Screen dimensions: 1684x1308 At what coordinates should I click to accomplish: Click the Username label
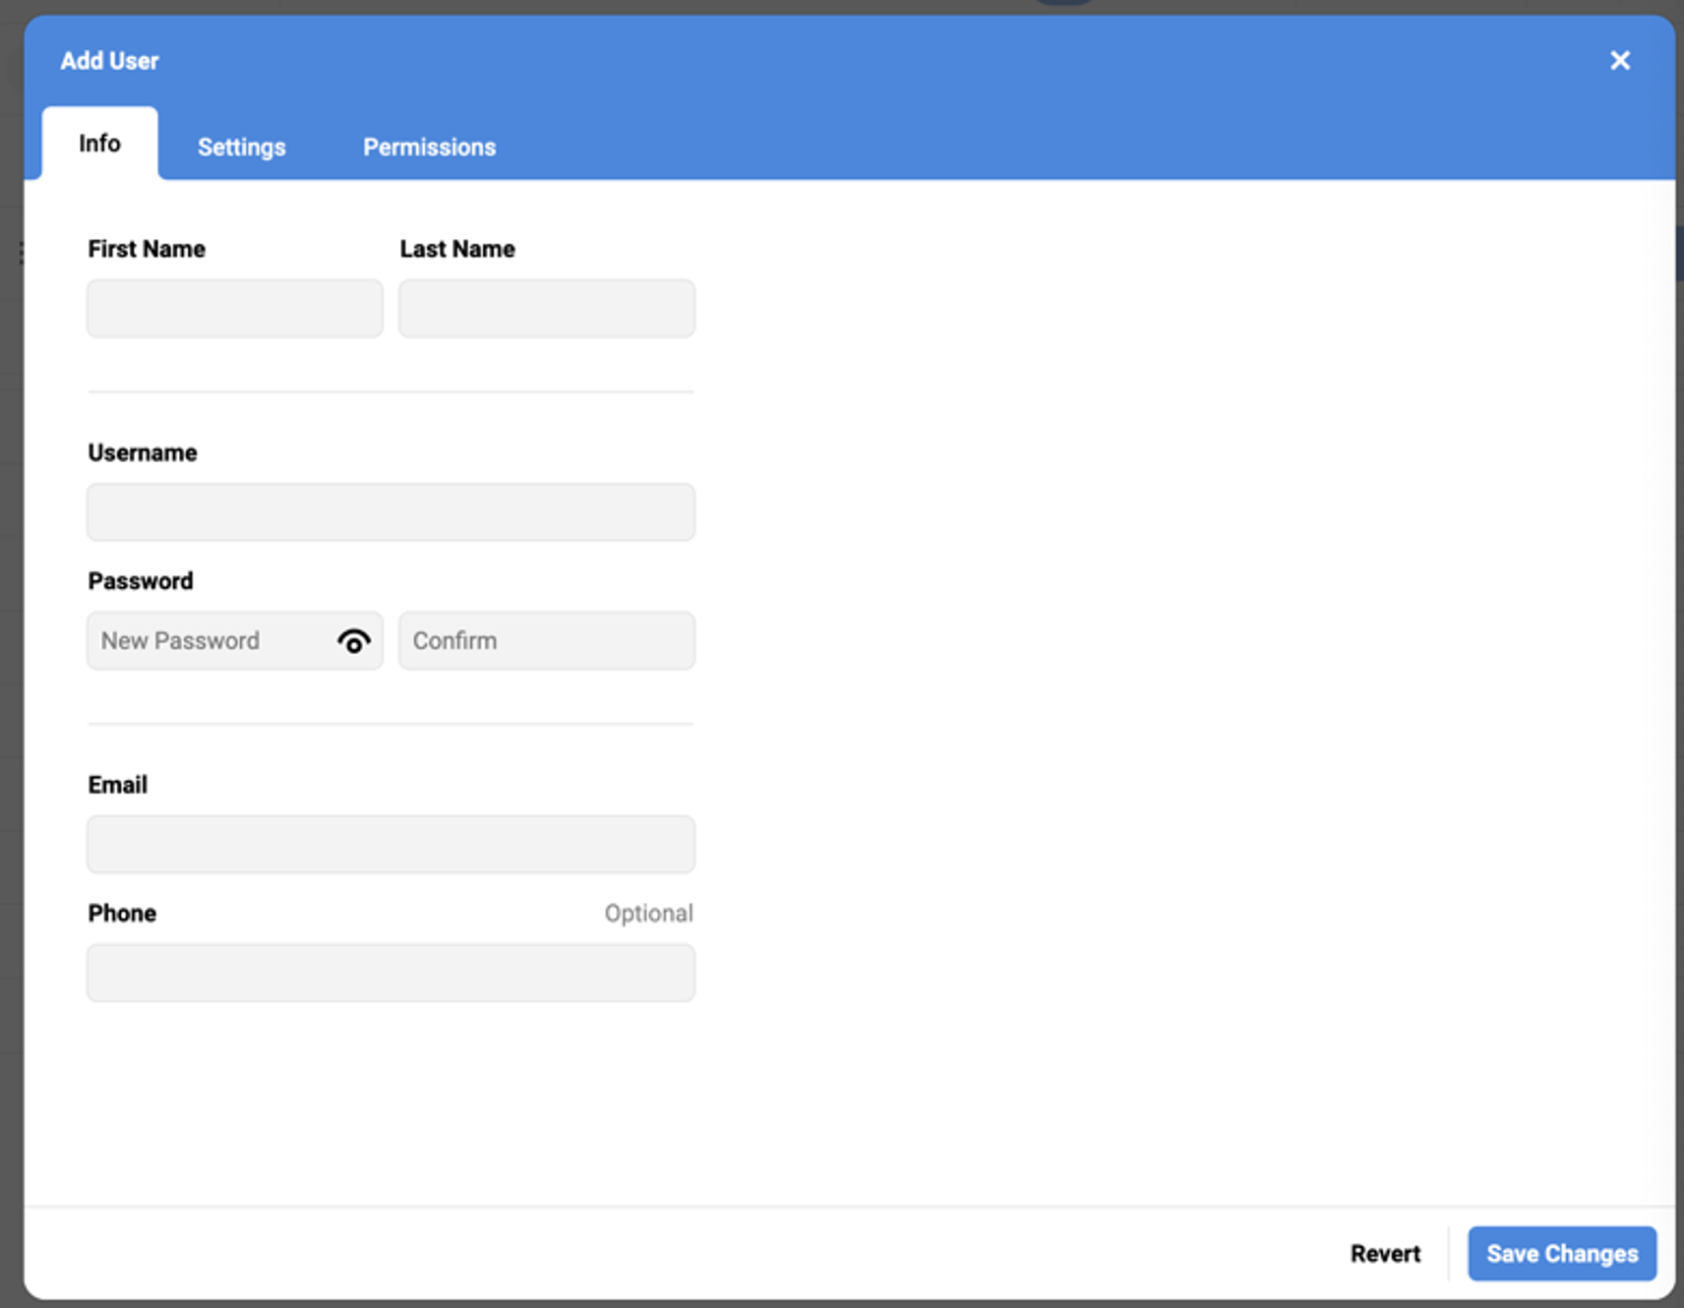coord(143,453)
